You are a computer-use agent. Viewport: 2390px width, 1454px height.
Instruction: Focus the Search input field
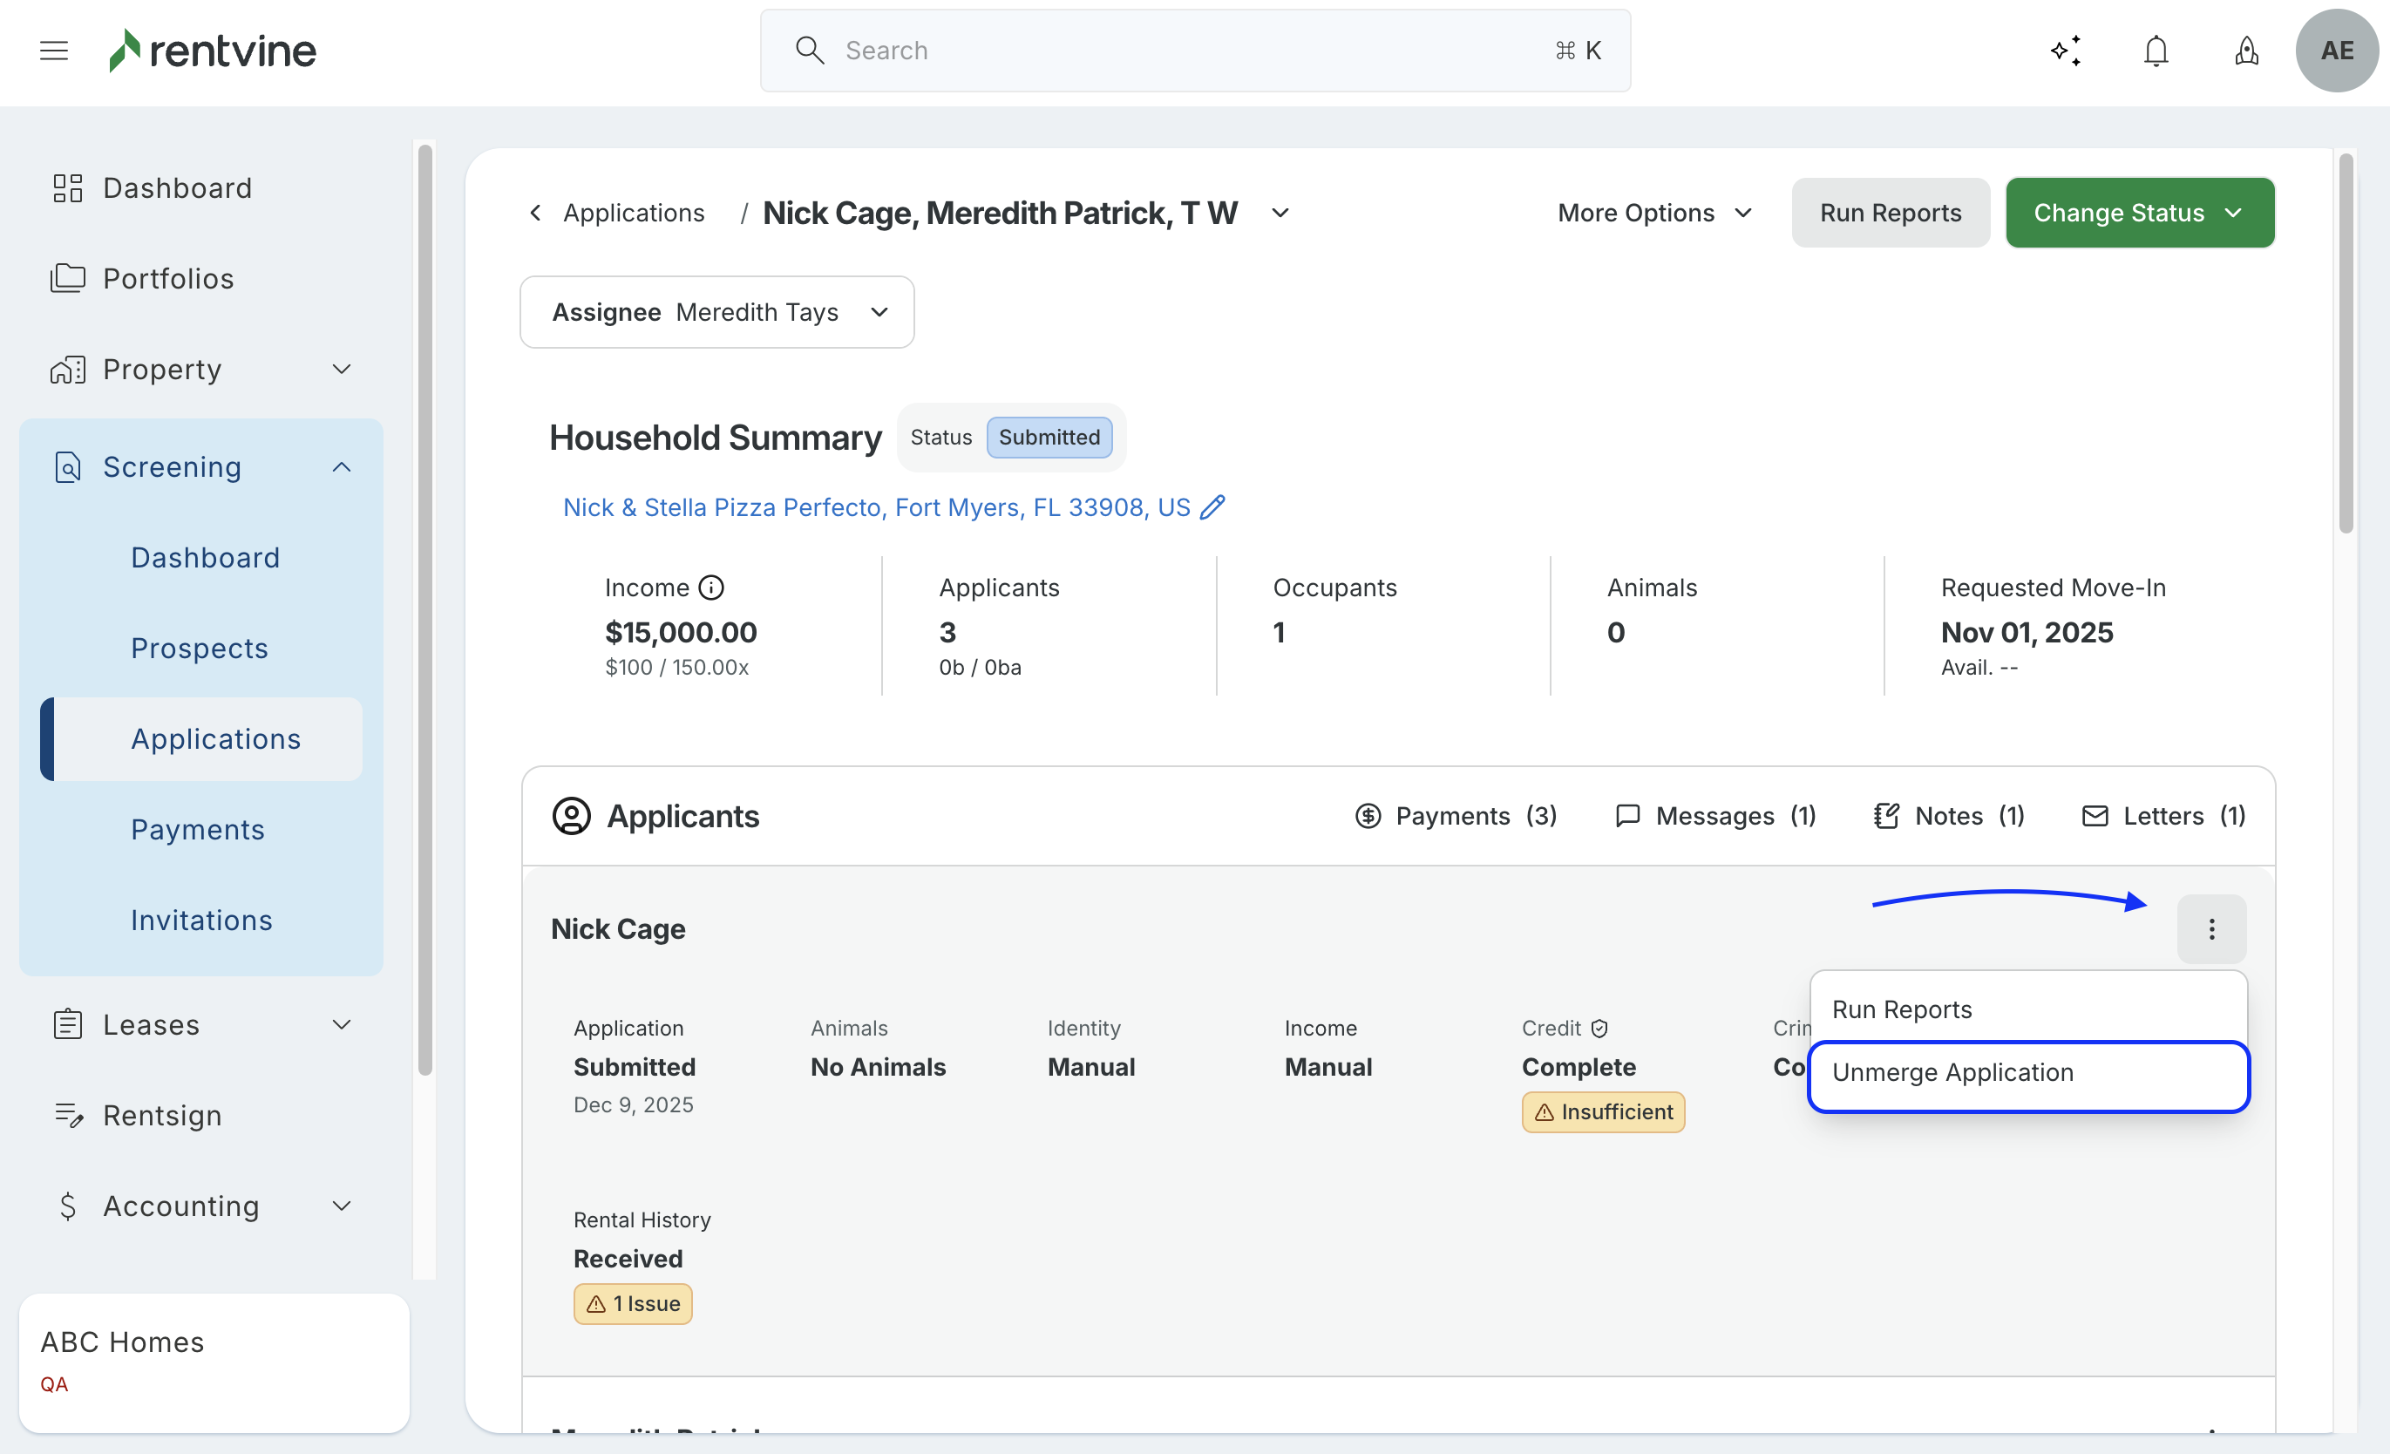1193,51
